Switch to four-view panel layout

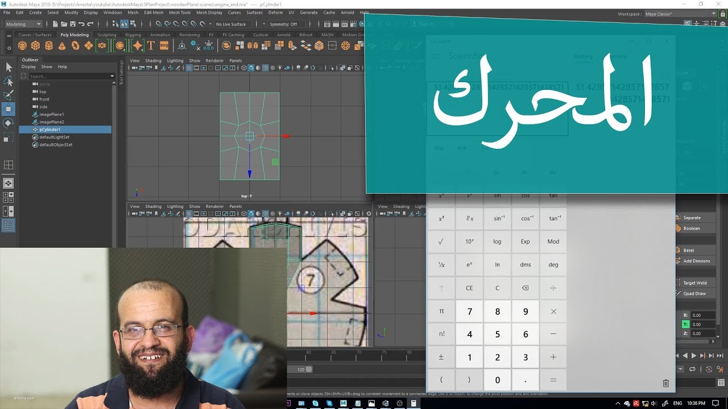pos(9,198)
